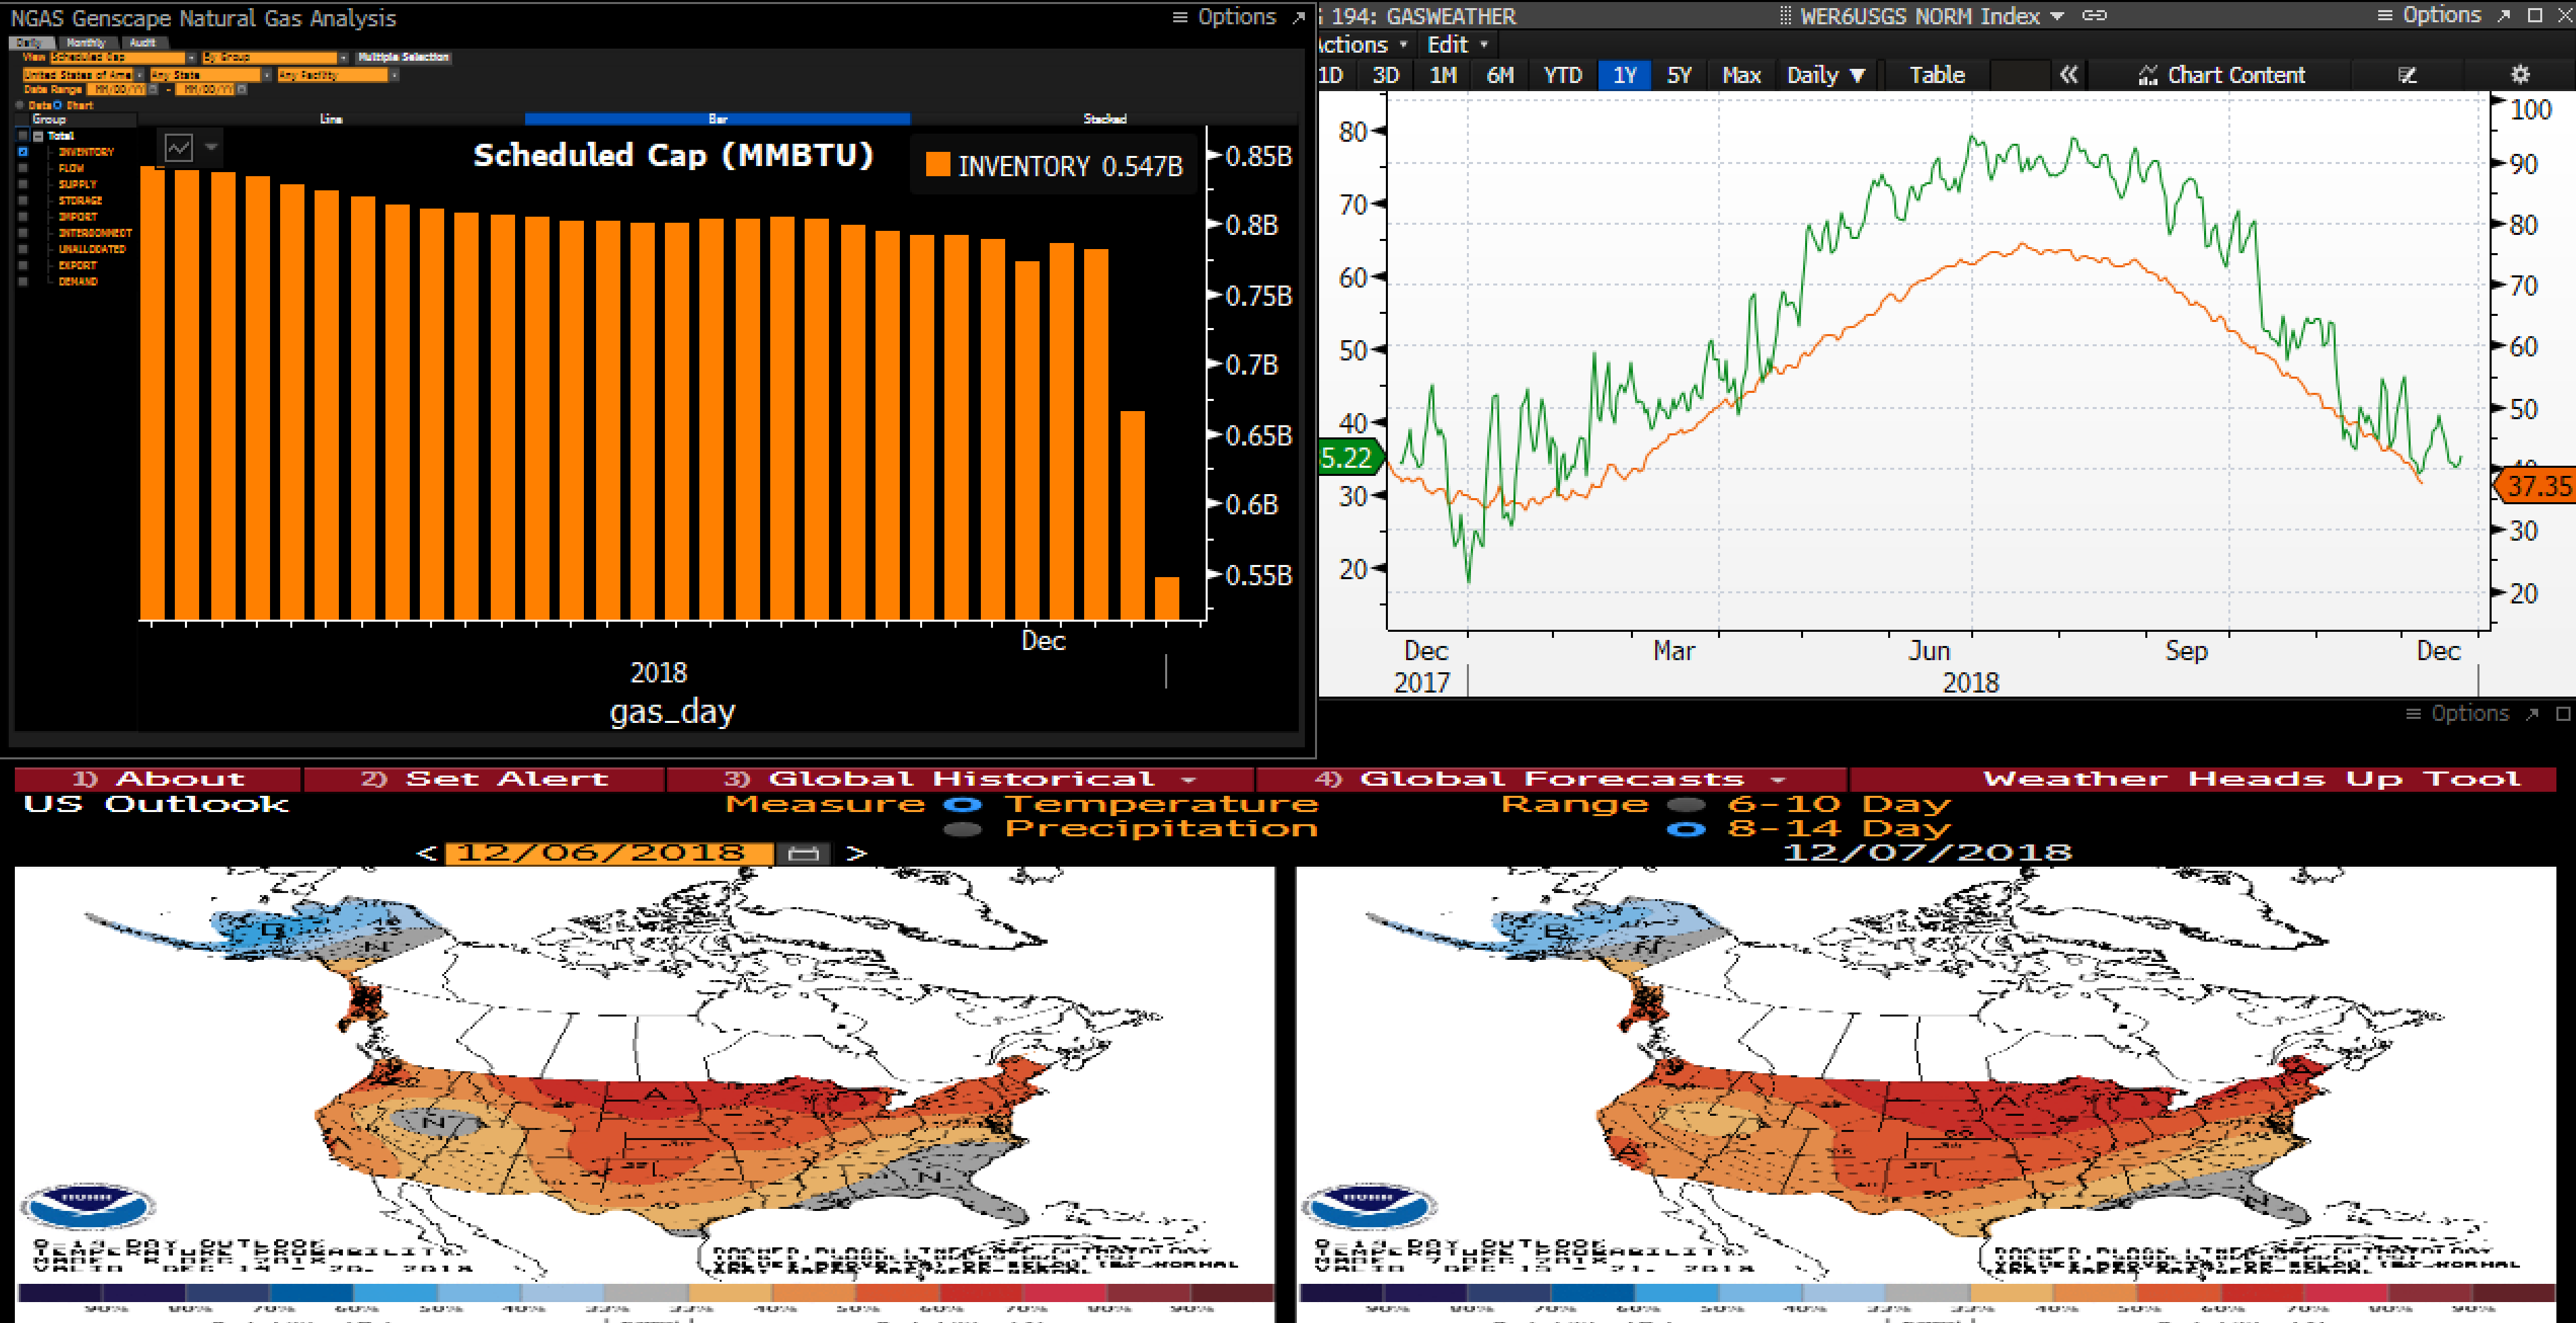Go to next outlook date arrow
This screenshot has height=1323, width=2576.
[856, 853]
